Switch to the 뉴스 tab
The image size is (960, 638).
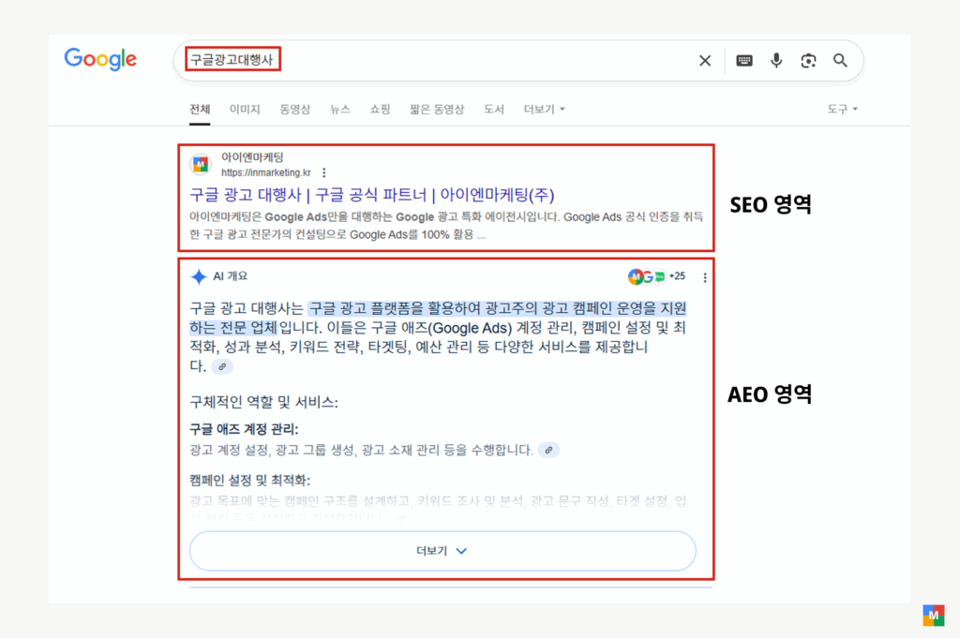(x=339, y=109)
